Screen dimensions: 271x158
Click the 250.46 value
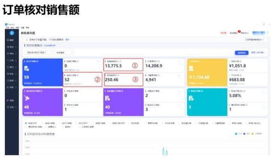[111, 80]
